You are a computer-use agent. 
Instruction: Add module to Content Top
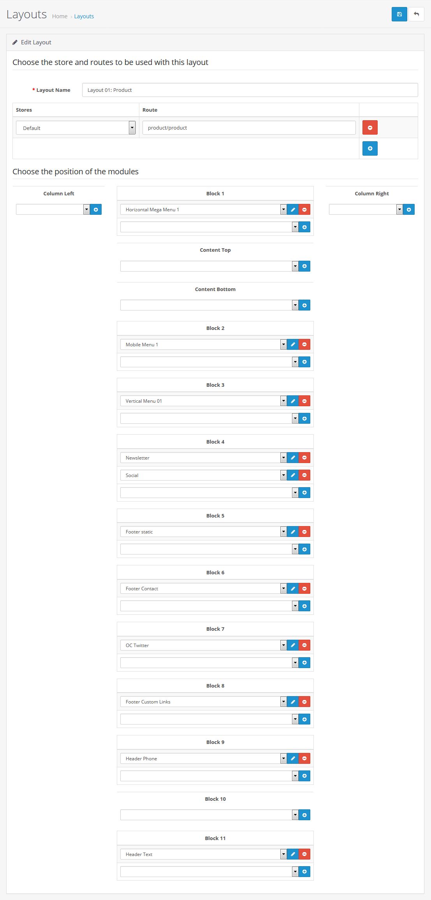pyautogui.click(x=304, y=266)
